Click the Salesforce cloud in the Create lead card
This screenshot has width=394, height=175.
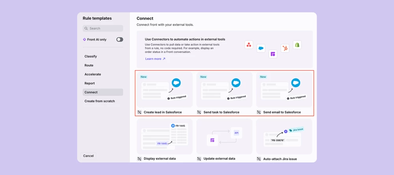(177, 83)
